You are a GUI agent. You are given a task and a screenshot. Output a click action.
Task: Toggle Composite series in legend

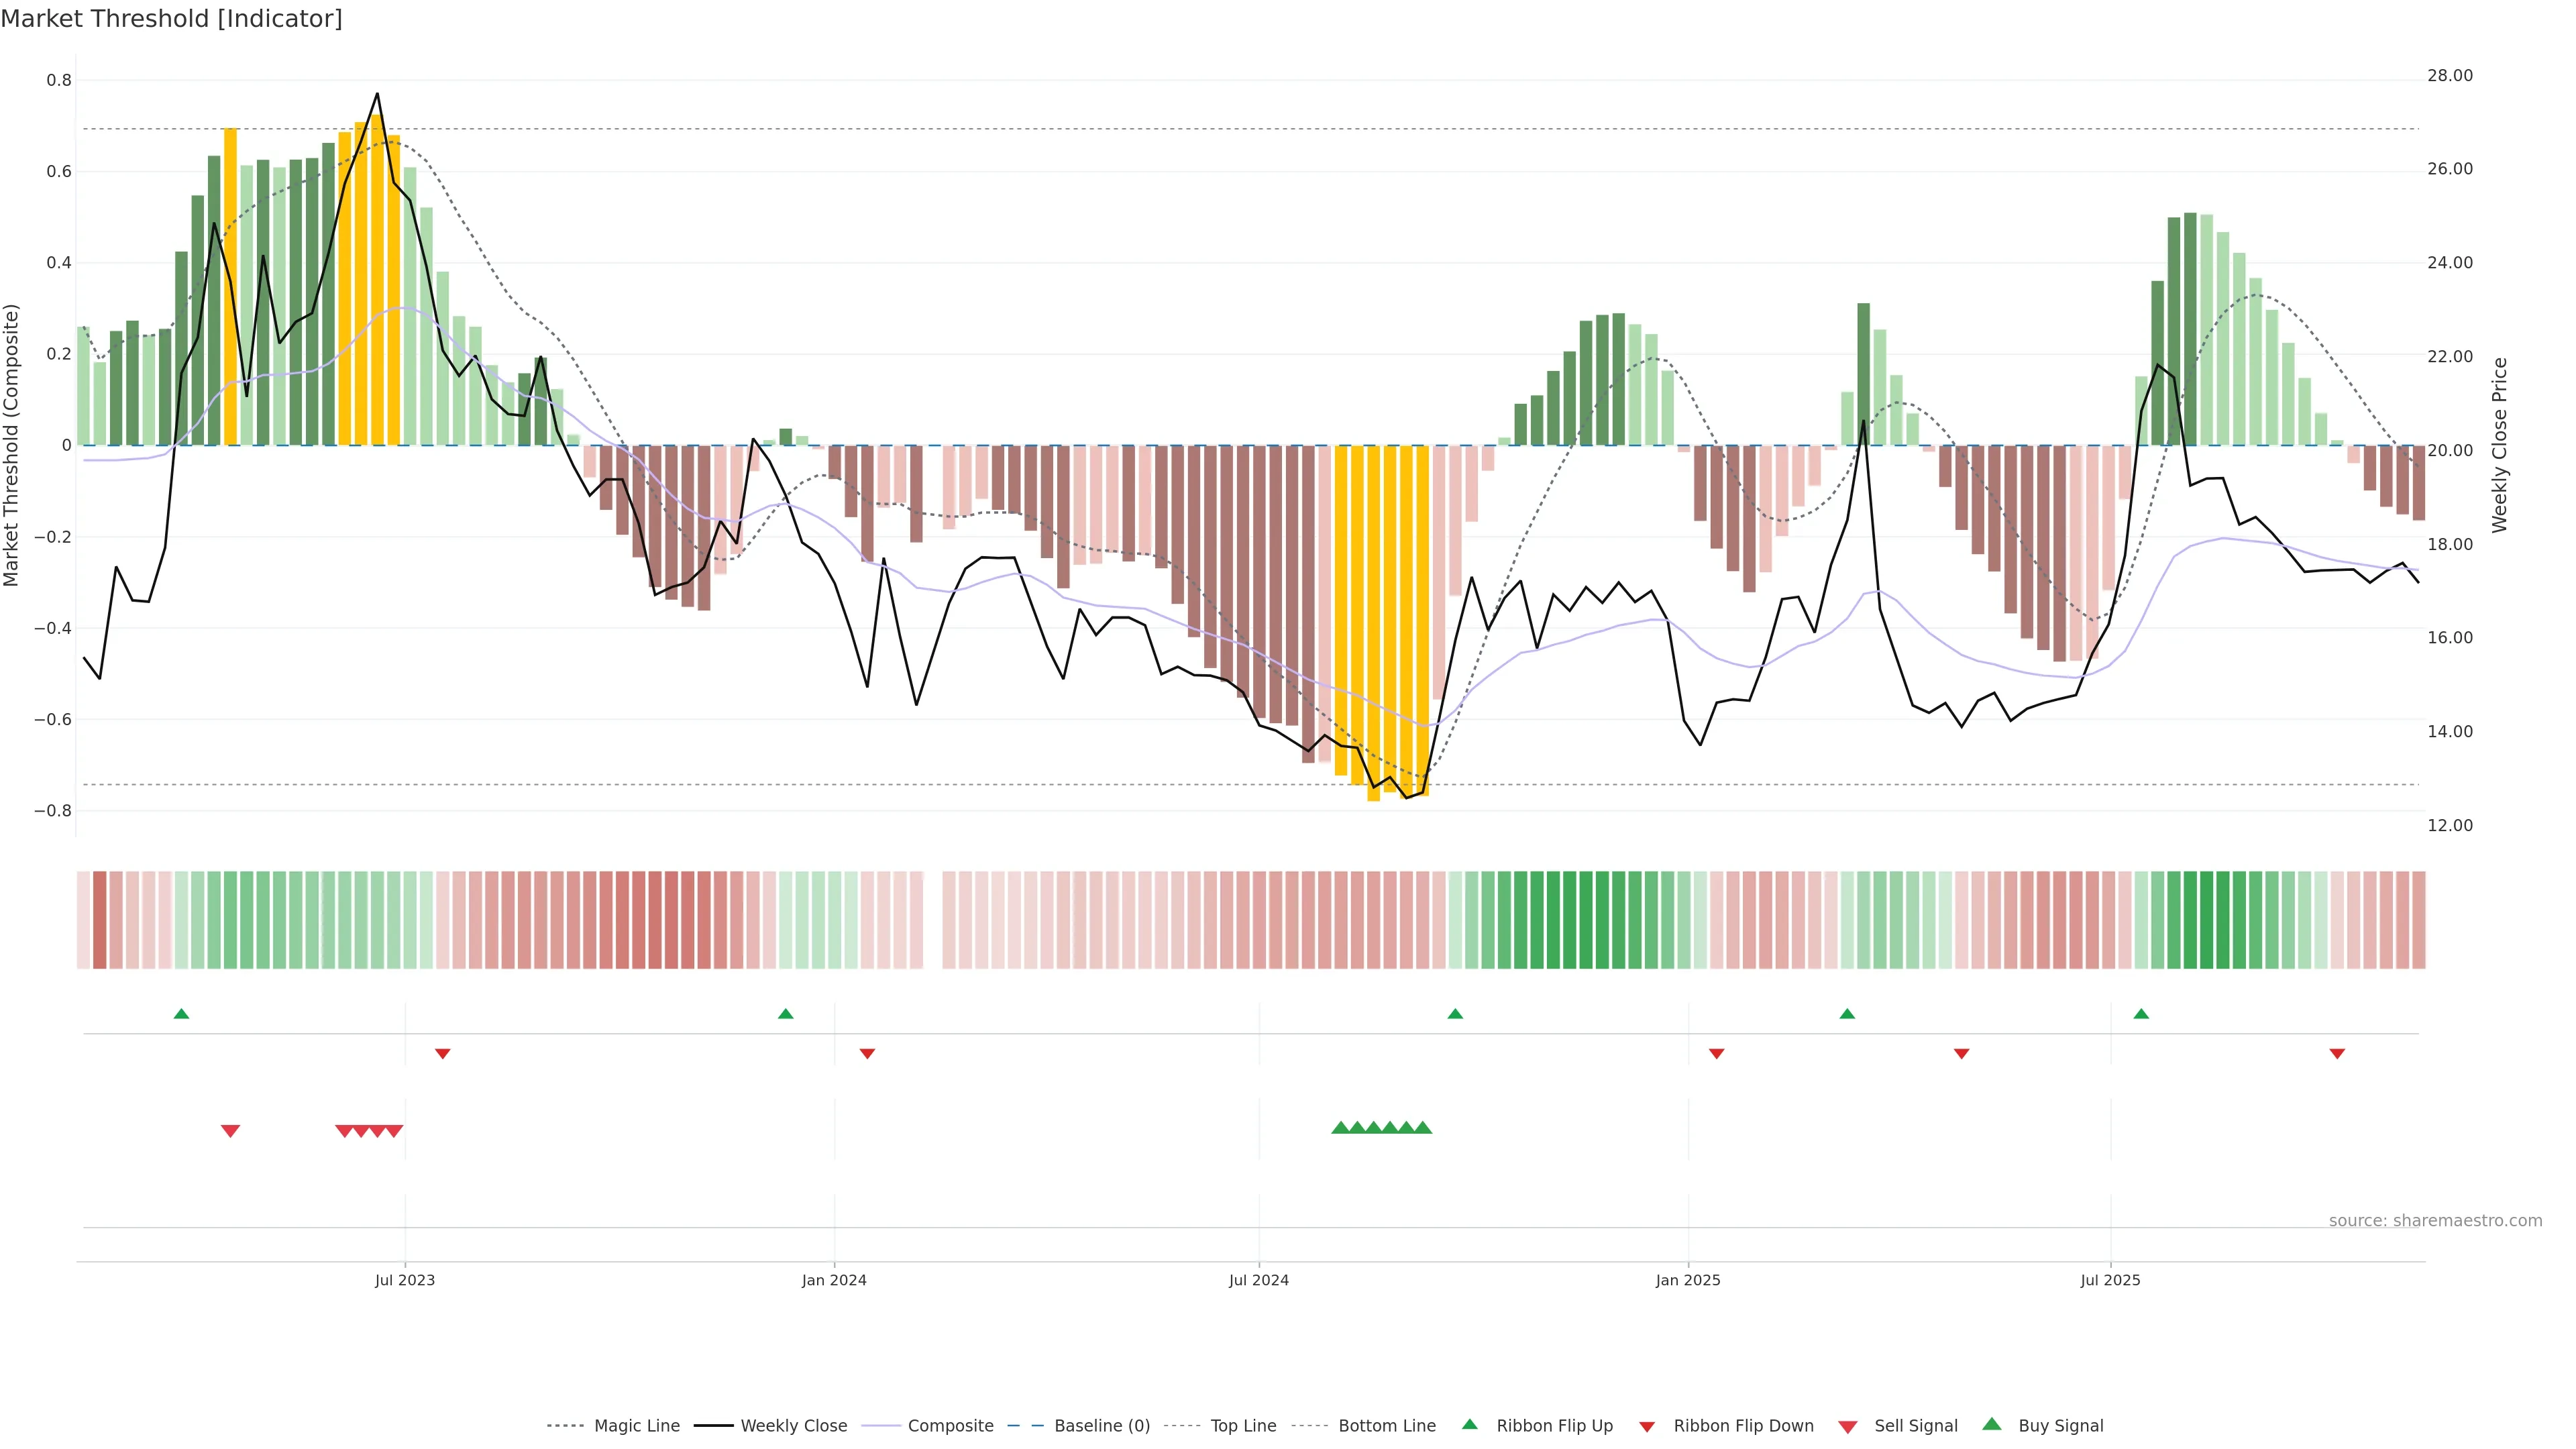(x=950, y=1426)
